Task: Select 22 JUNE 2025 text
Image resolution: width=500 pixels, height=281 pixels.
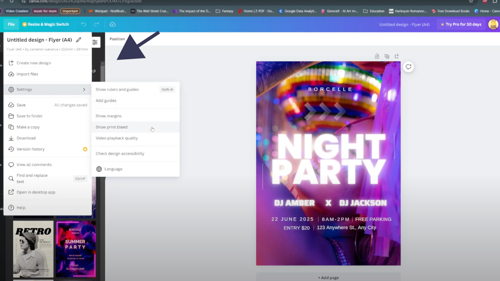Action: 293,219
